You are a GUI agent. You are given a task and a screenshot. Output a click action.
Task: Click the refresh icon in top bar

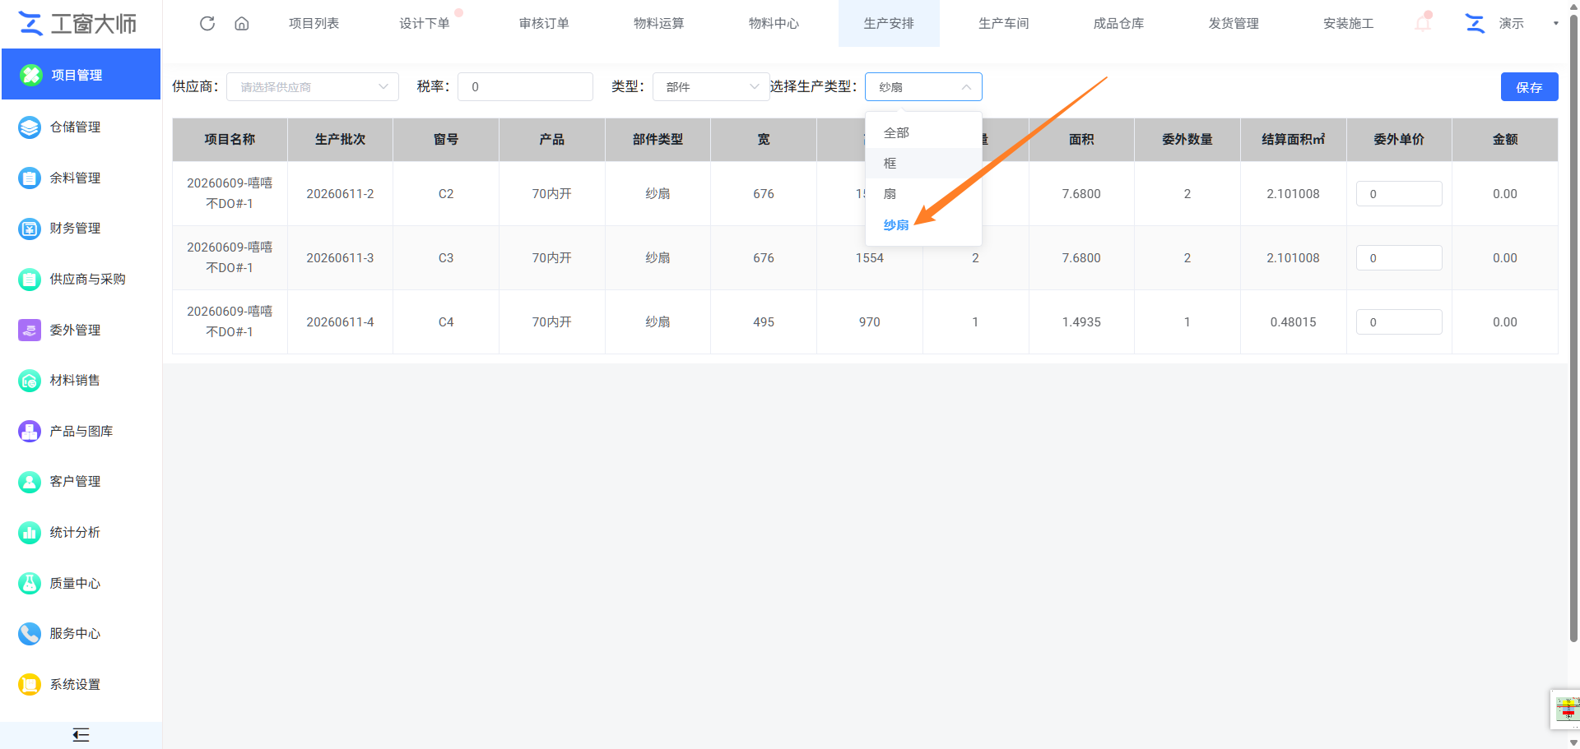[207, 23]
